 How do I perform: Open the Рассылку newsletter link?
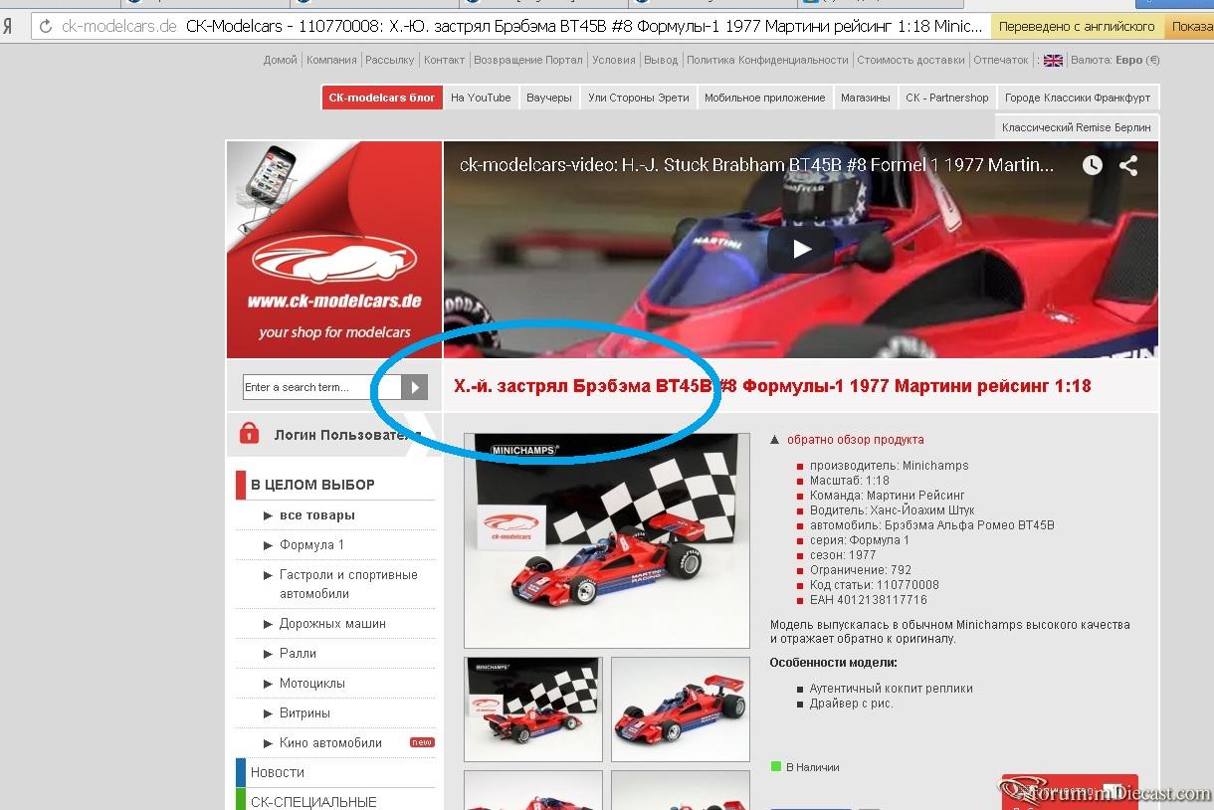click(x=390, y=60)
